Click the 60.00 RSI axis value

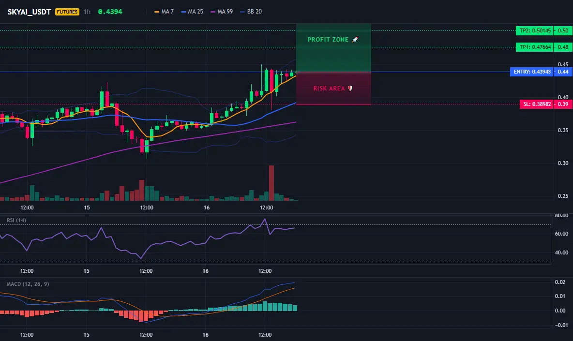(x=561, y=234)
